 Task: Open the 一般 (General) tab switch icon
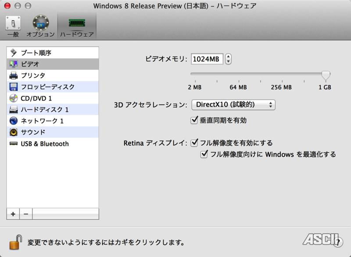[13, 23]
